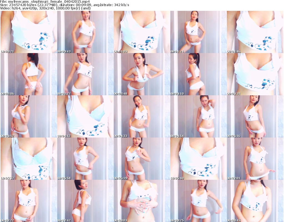Open the frame at 00:06:19
The width and height of the screenshot is (284, 222).
click(142, 159)
